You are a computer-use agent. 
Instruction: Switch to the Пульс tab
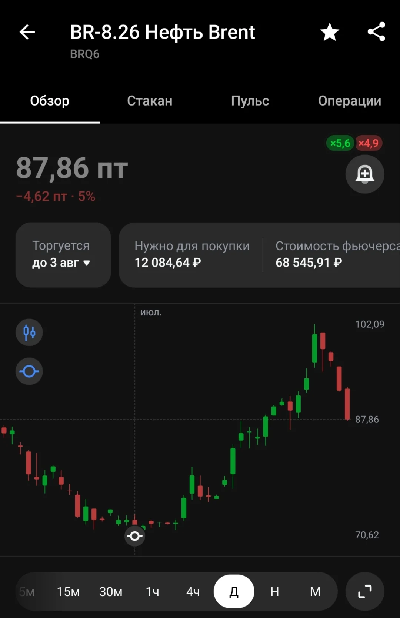[x=250, y=101]
